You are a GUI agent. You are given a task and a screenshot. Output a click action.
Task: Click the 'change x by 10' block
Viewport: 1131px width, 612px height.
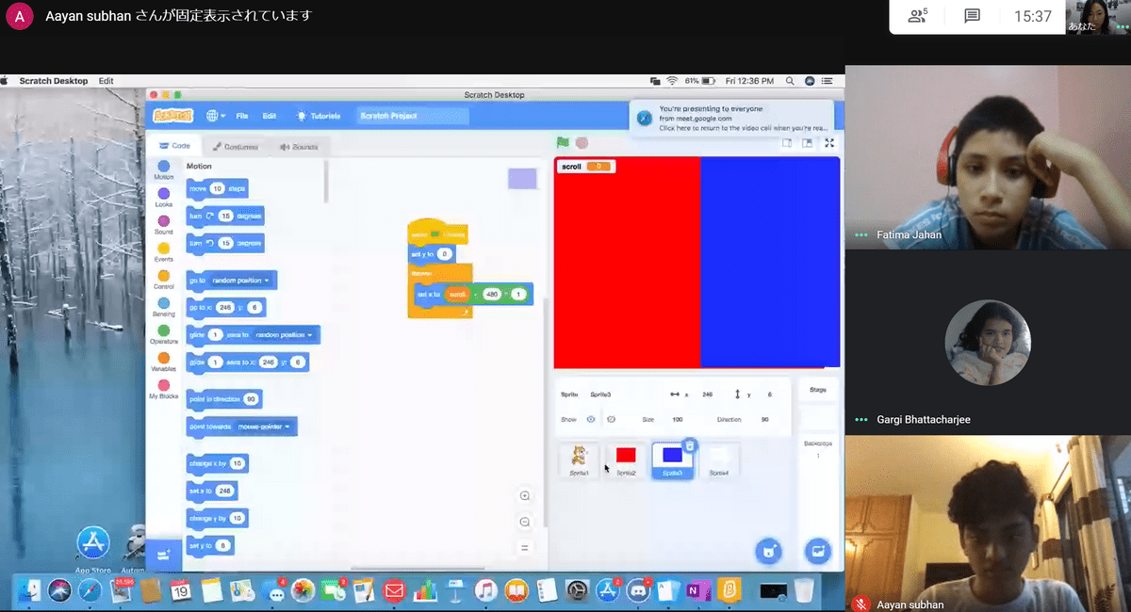point(217,463)
